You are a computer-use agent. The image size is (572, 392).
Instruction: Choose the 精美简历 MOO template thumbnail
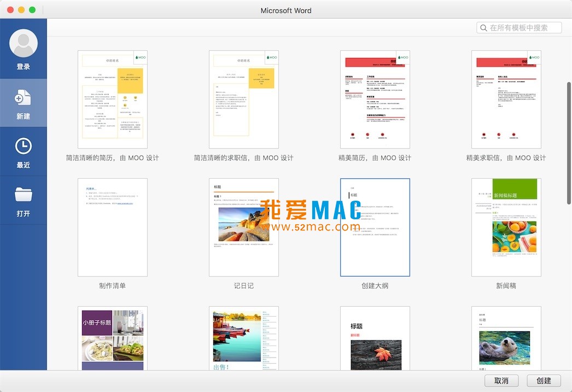pos(375,100)
